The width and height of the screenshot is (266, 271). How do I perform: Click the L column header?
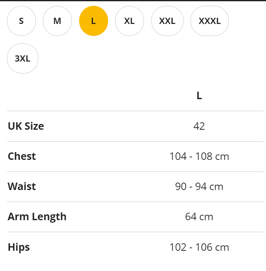(199, 95)
